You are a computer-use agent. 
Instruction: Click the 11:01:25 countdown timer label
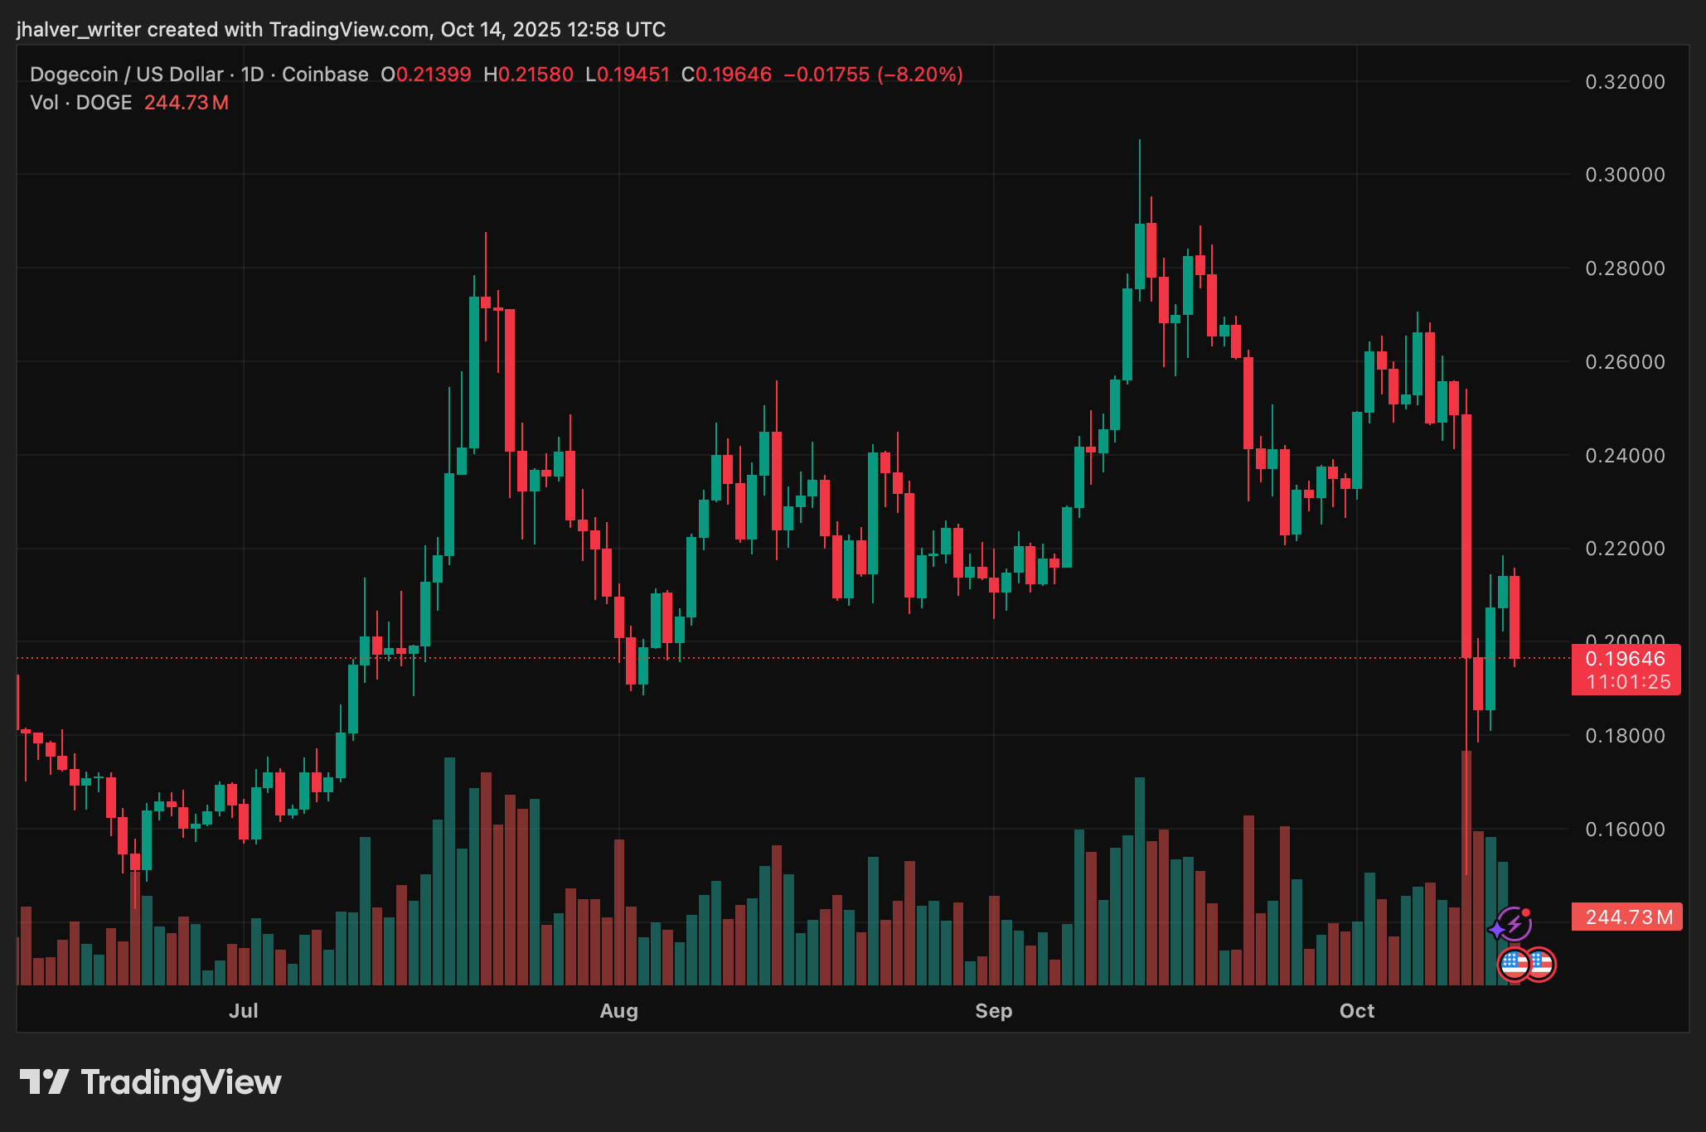(1628, 682)
